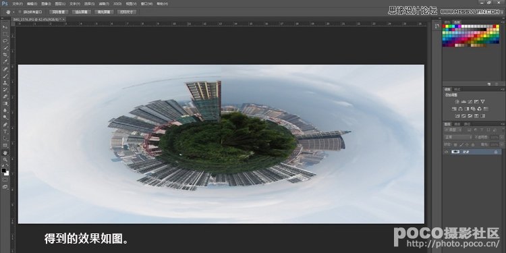Switch to the 通道 Channels tab
This screenshot has height=253, width=506.
(457, 124)
